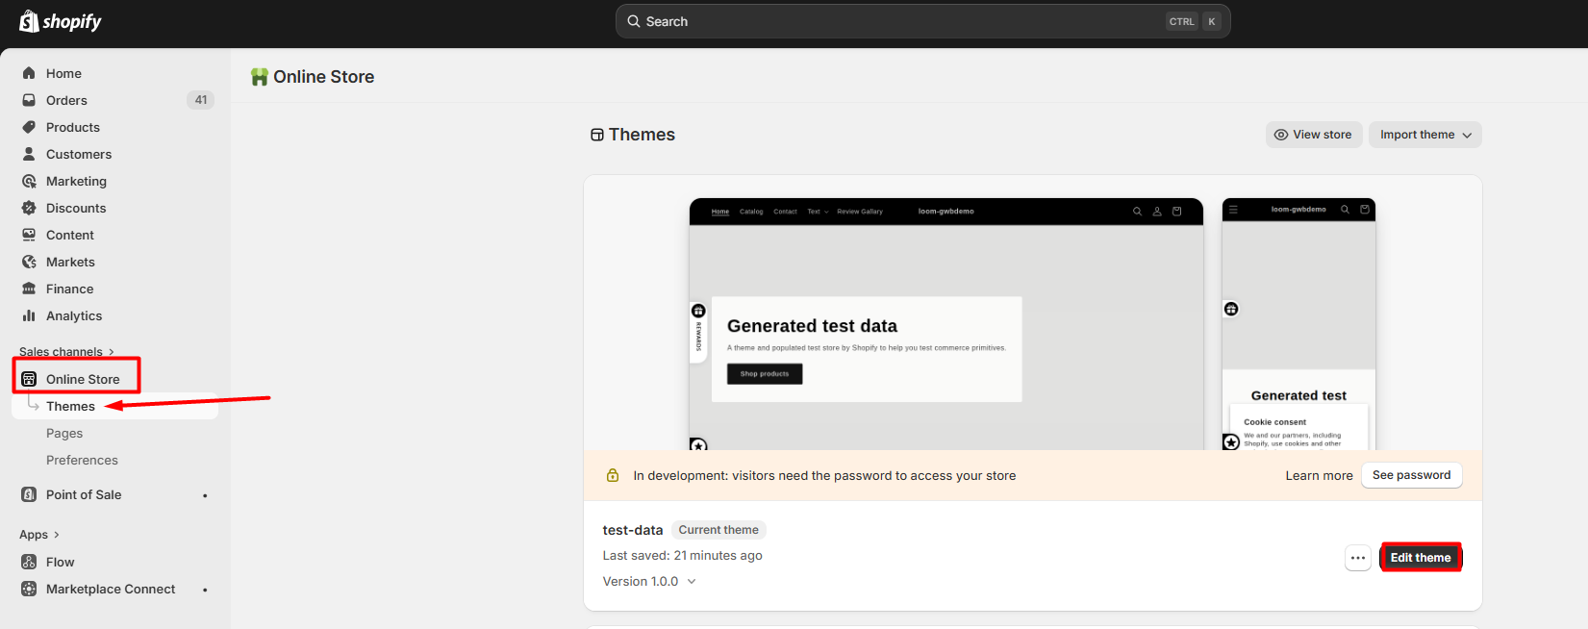The image size is (1588, 629).
Task: Open Analytics bar chart icon
Action: coord(29,315)
